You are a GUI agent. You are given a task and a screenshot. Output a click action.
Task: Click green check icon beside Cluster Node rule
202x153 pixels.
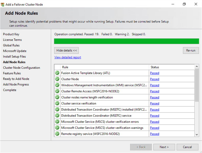(x=57, y=79)
